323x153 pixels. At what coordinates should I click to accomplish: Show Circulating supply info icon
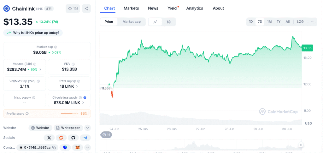tap(80, 98)
